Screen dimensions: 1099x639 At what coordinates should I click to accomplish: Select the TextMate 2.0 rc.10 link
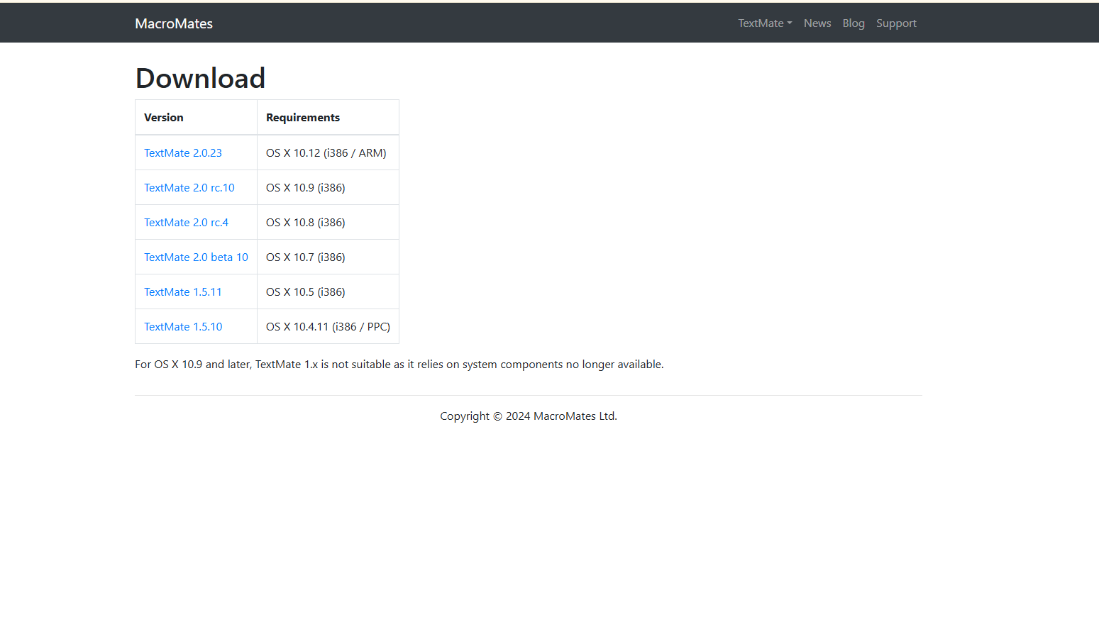point(189,188)
